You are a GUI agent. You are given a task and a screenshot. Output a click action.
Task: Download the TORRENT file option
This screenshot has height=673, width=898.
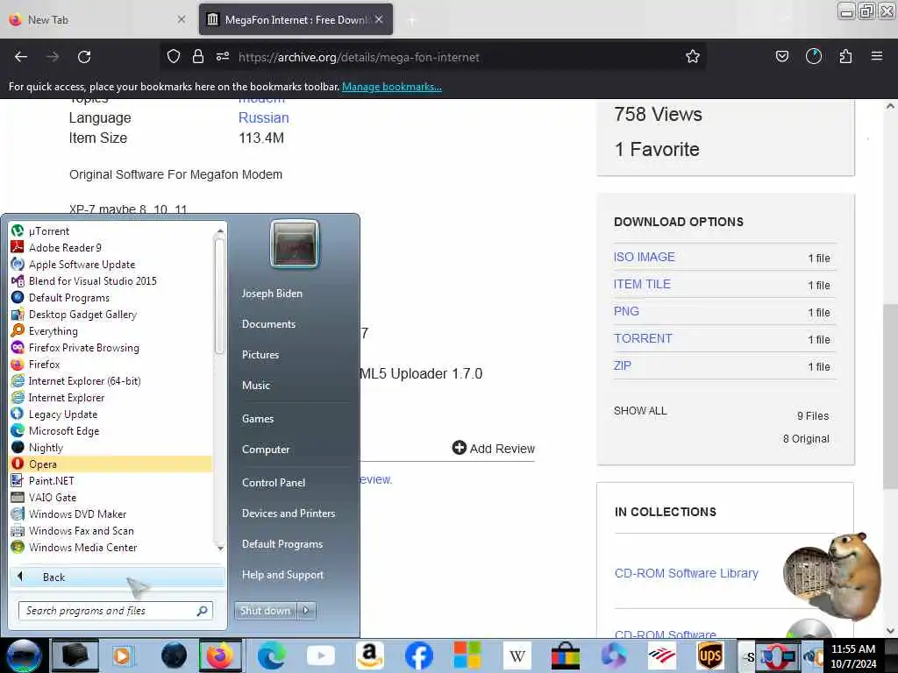[643, 338]
